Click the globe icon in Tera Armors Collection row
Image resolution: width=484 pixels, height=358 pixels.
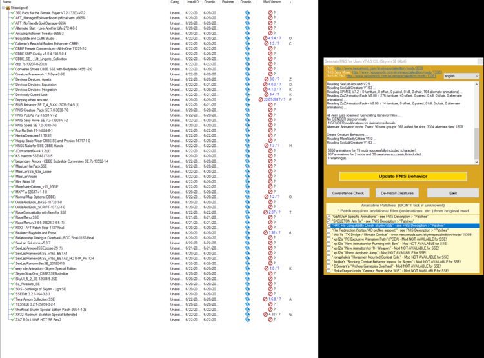[247, 299]
